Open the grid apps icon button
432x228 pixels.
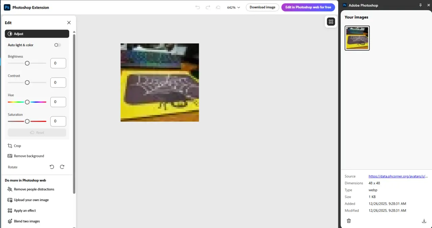[x=331, y=22]
